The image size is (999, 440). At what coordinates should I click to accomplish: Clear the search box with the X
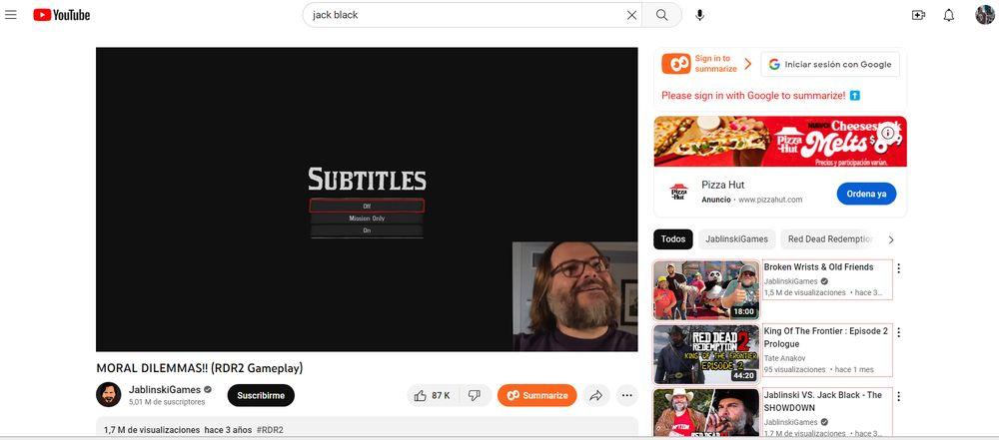[631, 15]
